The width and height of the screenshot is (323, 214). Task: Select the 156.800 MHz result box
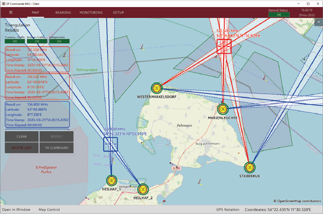tap(37, 115)
